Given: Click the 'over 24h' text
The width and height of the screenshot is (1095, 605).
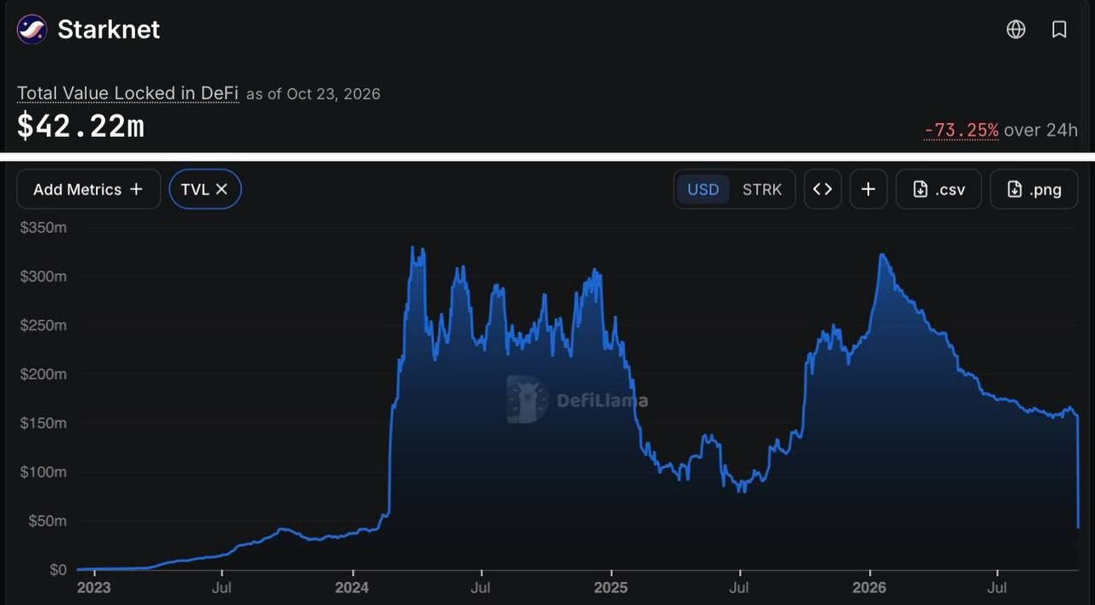Looking at the screenshot, I should coord(1041,130).
